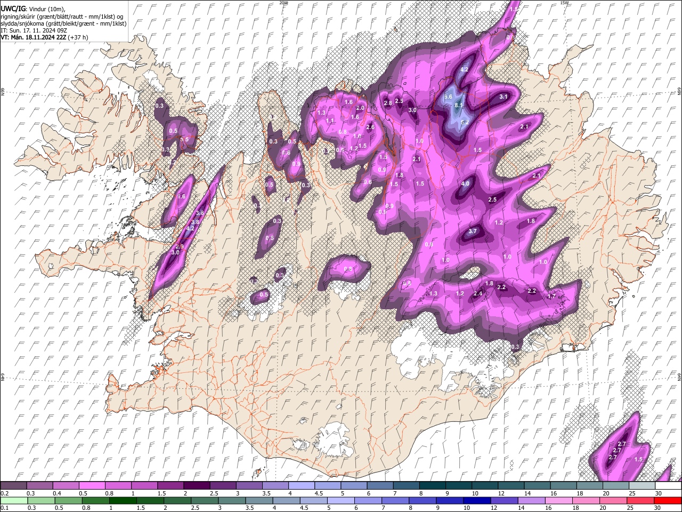This screenshot has width=682, height=512.
Task: Click the lower legend swatch labeled 0.1
Action: pyautogui.click(x=14, y=500)
